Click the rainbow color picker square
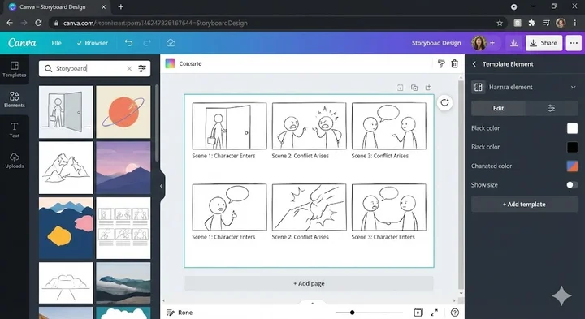585x319 pixels. point(170,64)
